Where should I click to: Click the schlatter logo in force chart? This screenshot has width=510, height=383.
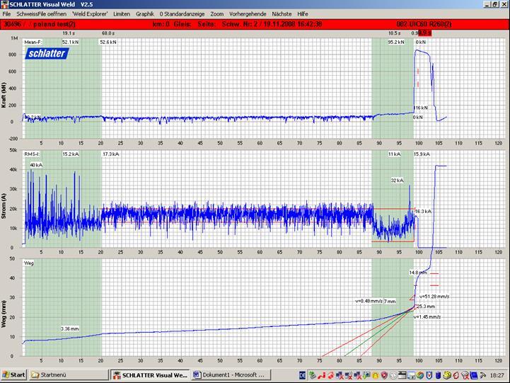pos(47,53)
